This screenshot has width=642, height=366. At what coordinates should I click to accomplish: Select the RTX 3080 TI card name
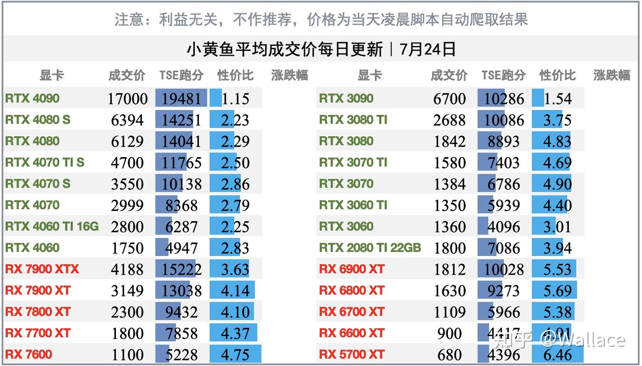pyautogui.click(x=353, y=120)
